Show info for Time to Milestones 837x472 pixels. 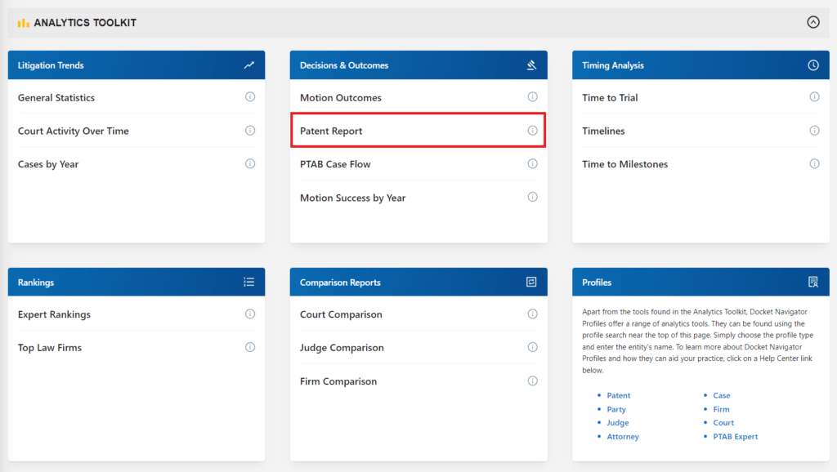pyautogui.click(x=814, y=164)
